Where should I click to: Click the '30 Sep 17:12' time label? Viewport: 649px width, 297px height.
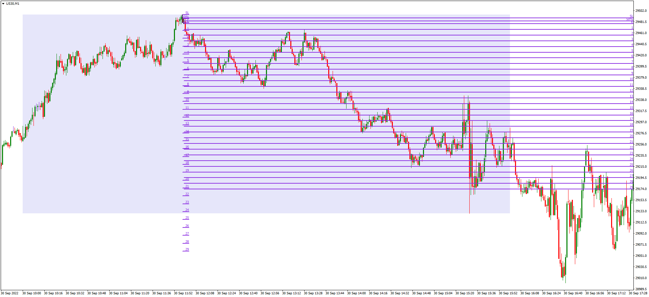coord(616,293)
